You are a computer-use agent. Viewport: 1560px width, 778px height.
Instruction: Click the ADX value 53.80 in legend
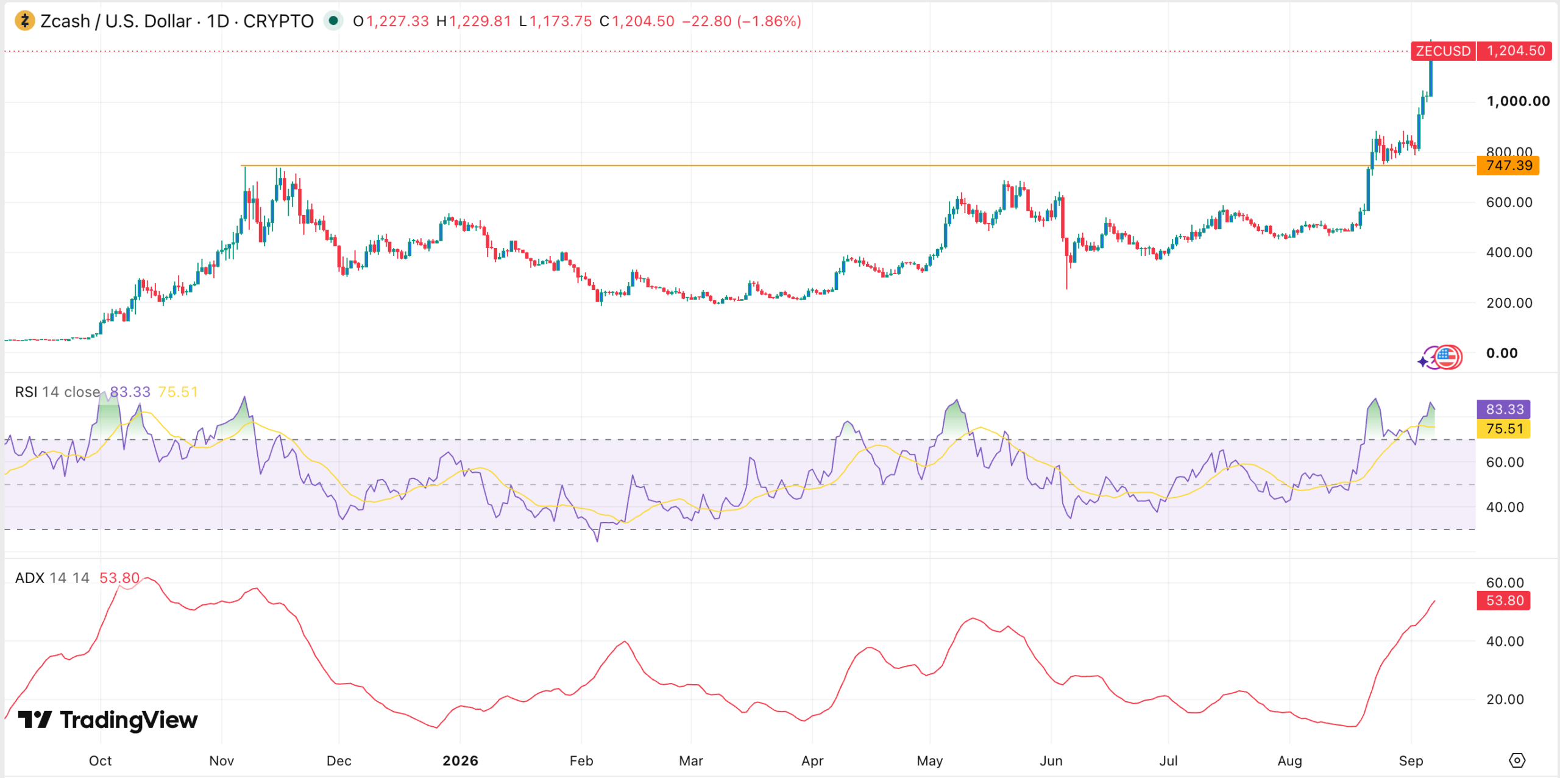pyautogui.click(x=119, y=578)
